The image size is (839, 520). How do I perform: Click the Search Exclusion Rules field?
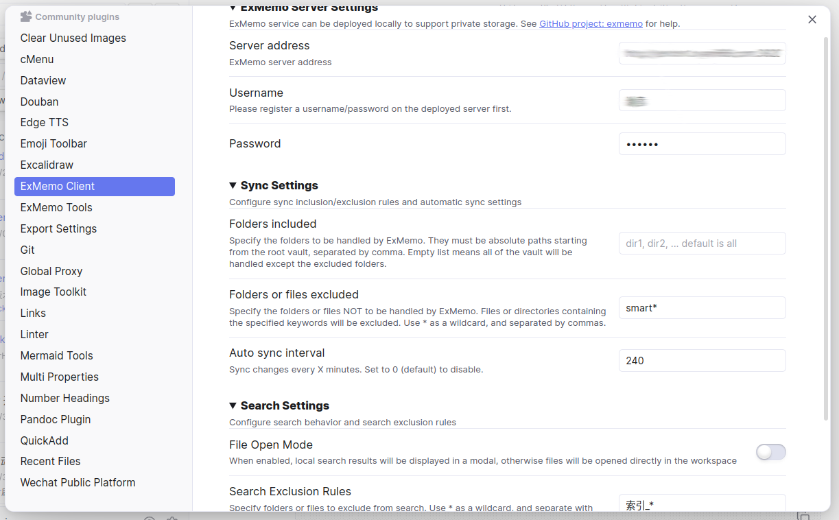pyautogui.click(x=702, y=504)
